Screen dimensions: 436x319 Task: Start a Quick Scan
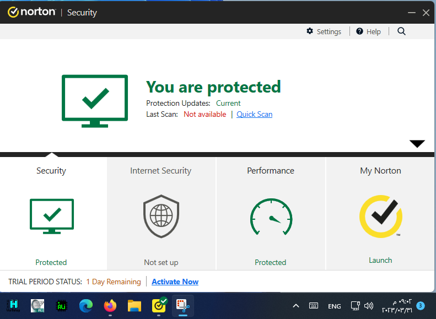tap(255, 114)
